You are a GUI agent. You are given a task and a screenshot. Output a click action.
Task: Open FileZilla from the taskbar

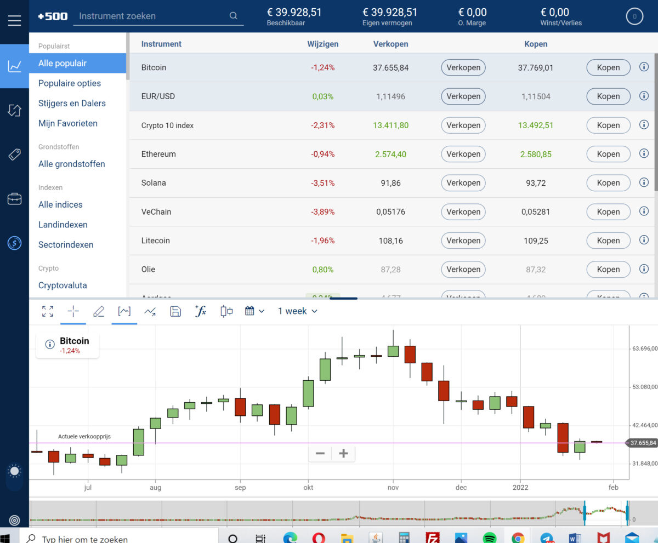click(433, 539)
